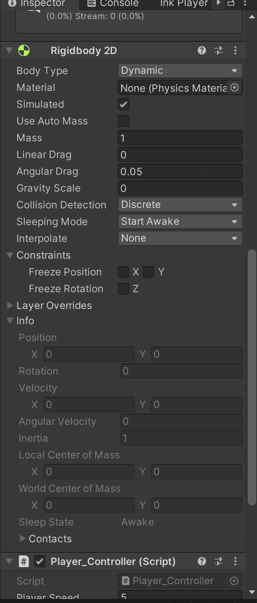Open Rigidbody 2D three-dot context menu
Image resolution: width=257 pixels, height=603 pixels.
[235, 50]
